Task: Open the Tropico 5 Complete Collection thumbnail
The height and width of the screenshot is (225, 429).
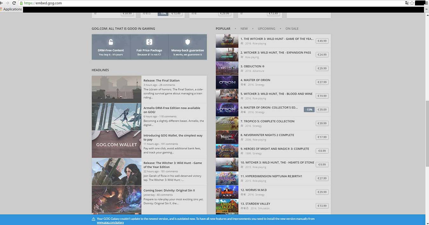Action: click(227, 123)
